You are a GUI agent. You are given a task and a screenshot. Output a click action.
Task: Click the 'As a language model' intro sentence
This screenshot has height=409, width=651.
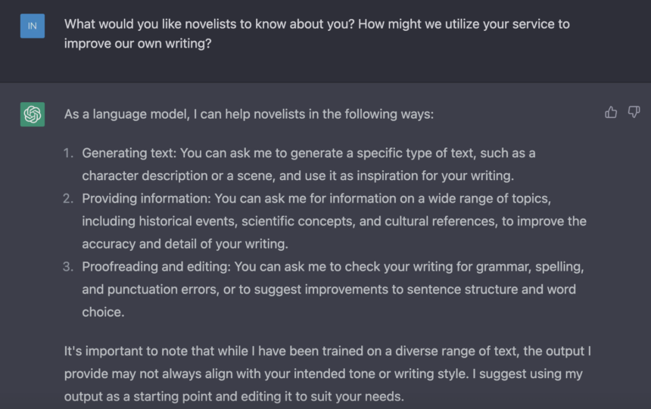click(249, 114)
